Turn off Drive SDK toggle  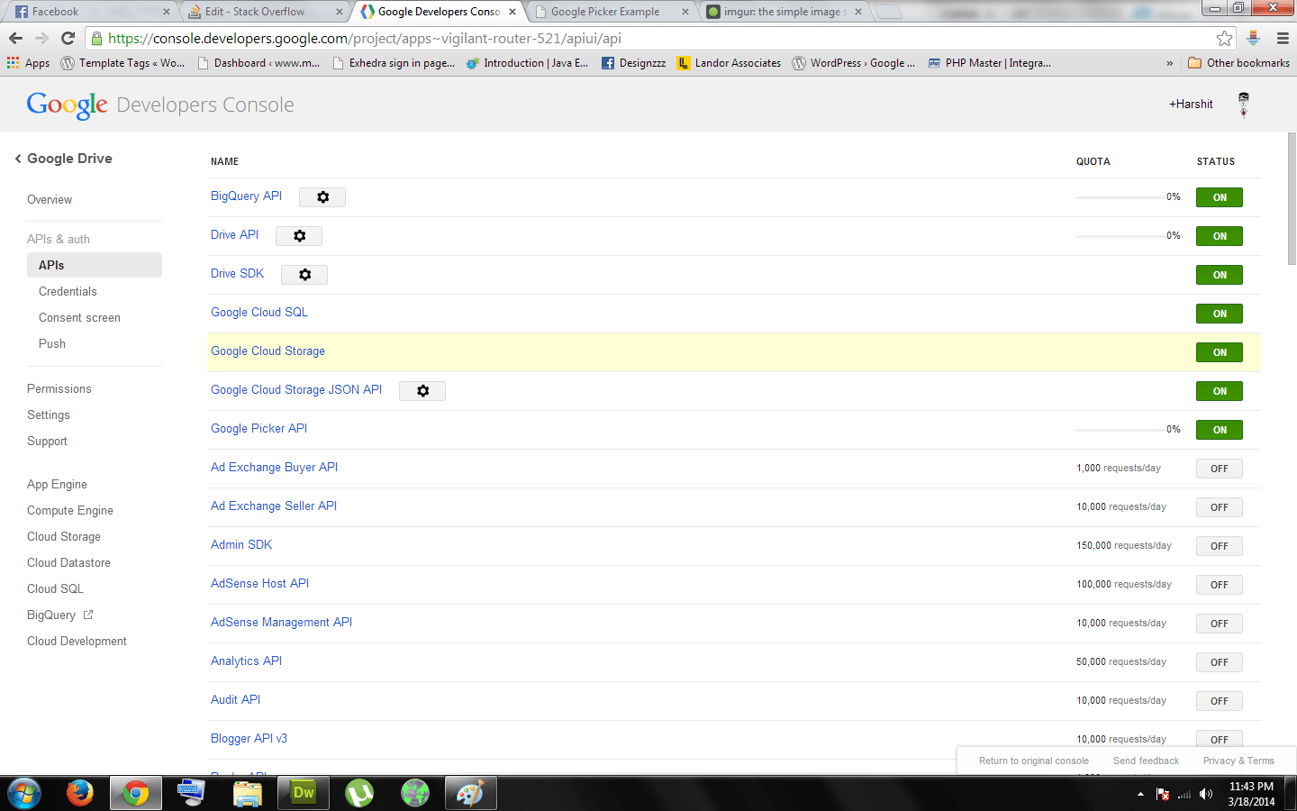coord(1220,275)
